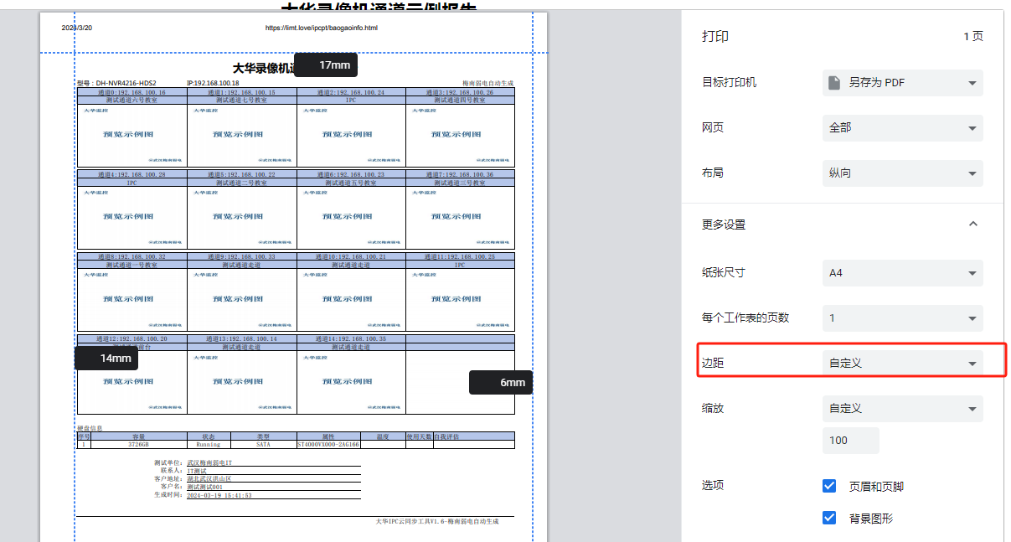The image size is (1011, 542).
Task: Click the 2024-03-19 15:41:53 generation time
Action: [x=219, y=495]
